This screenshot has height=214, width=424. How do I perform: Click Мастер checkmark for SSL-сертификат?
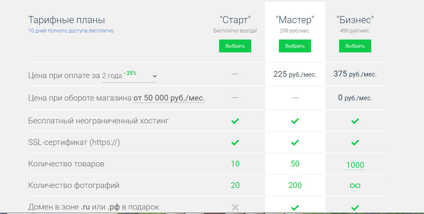click(295, 142)
